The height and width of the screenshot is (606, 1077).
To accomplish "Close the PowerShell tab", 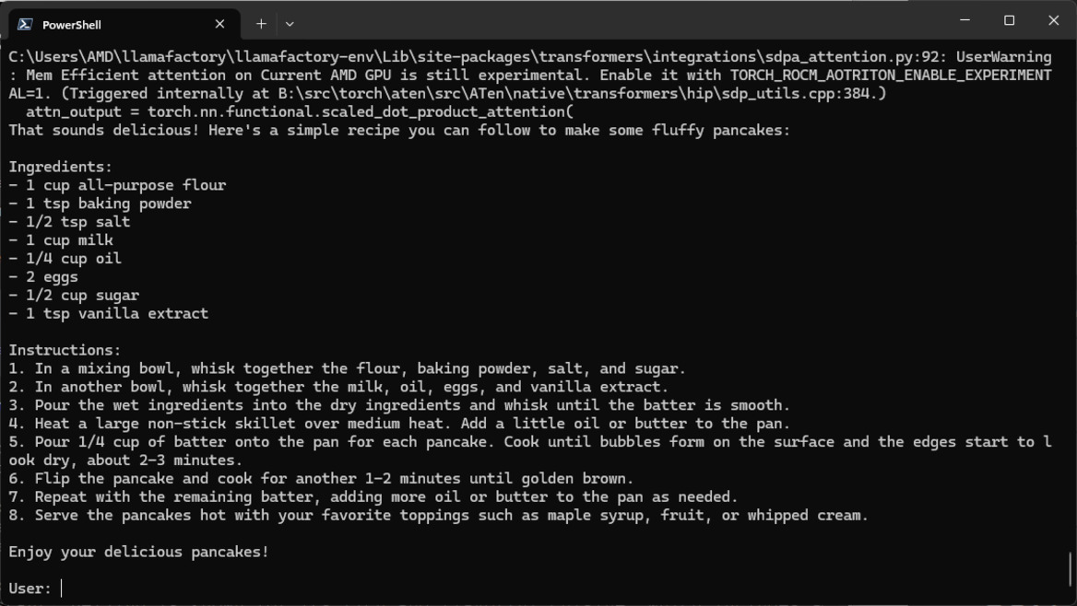I will click(219, 24).
